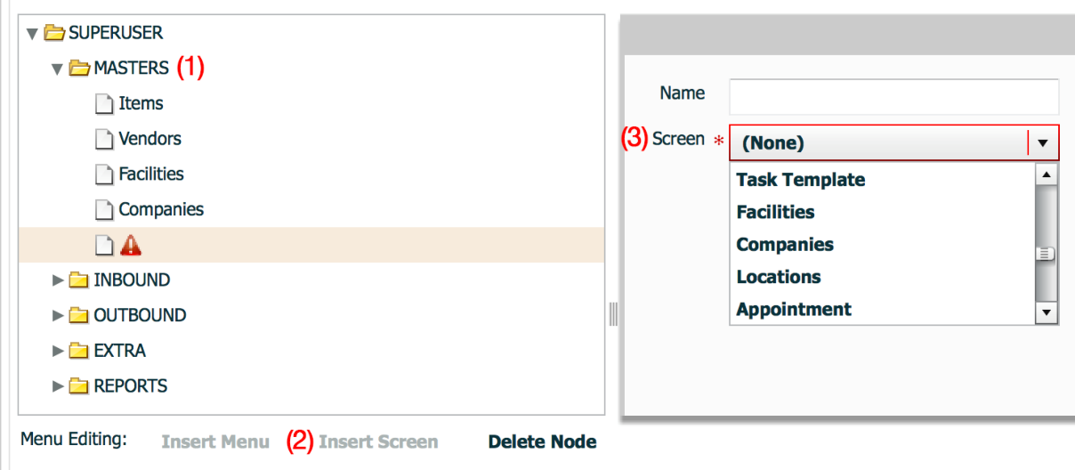This screenshot has height=470, width=1075.
Task: Click the SUPERUSER open folder icon
Action: coord(54,33)
